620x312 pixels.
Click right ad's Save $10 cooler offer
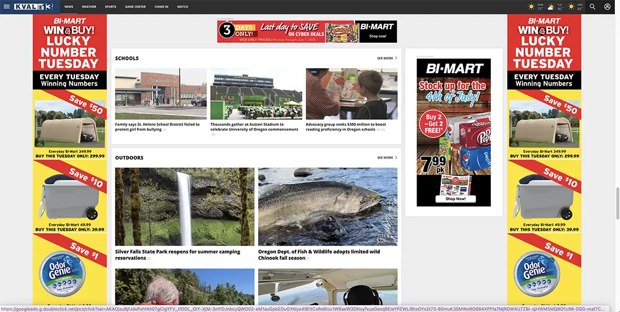click(x=544, y=197)
